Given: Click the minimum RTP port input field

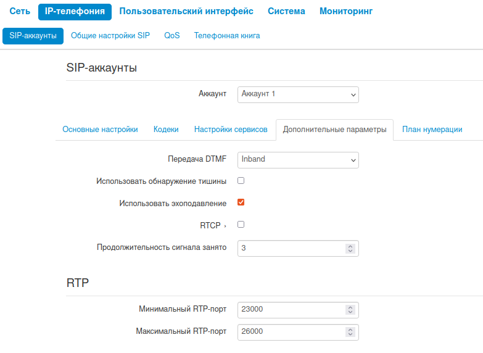Looking at the screenshot, I should pos(290,310).
